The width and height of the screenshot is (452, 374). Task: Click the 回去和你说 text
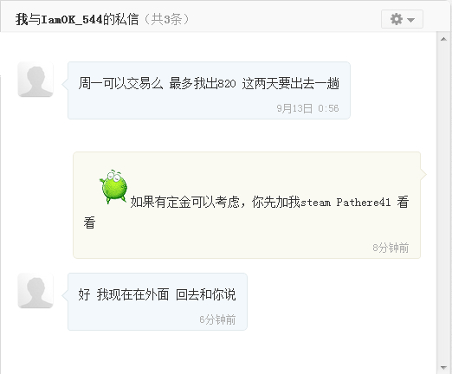(x=206, y=295)
